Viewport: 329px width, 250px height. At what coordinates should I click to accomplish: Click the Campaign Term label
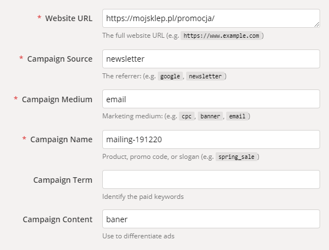coord(63,180)
